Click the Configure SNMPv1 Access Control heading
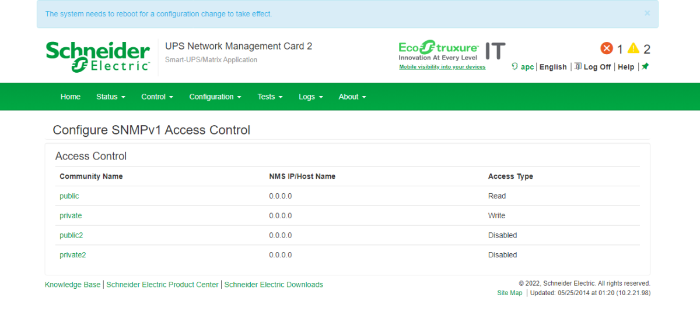 coord(152,130)
